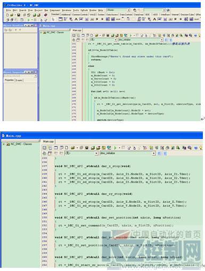The image size is (205, 271).
Task: Open the File menu
Action: point(9,10)
